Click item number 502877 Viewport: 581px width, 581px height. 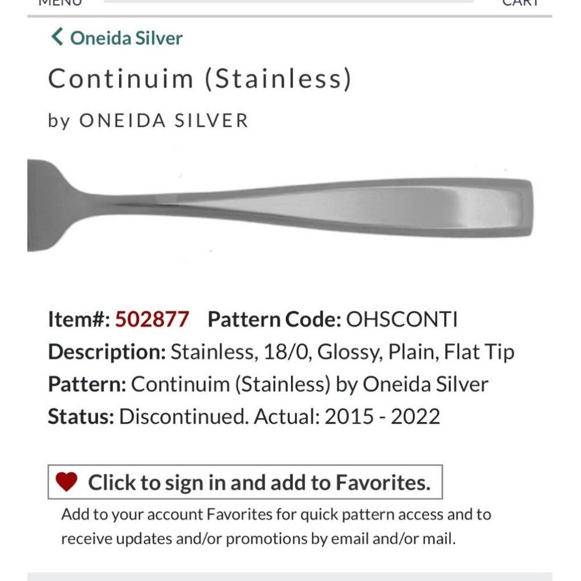coord(153,319)
